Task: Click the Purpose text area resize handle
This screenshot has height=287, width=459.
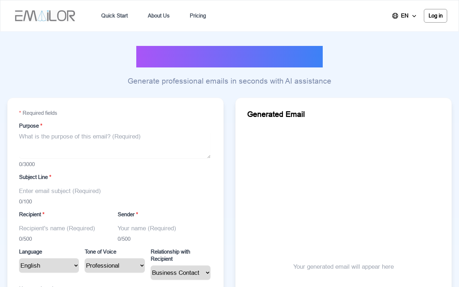Action: 209,156
